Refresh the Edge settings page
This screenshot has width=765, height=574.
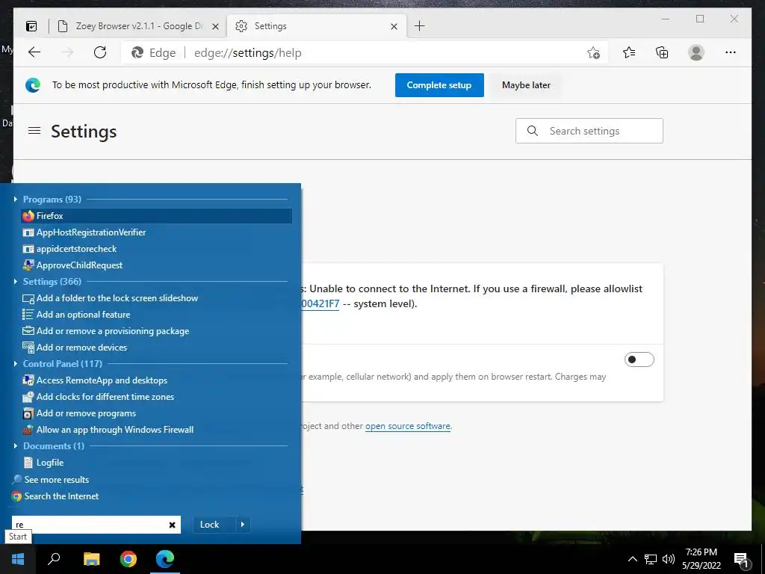pos(100,52)
